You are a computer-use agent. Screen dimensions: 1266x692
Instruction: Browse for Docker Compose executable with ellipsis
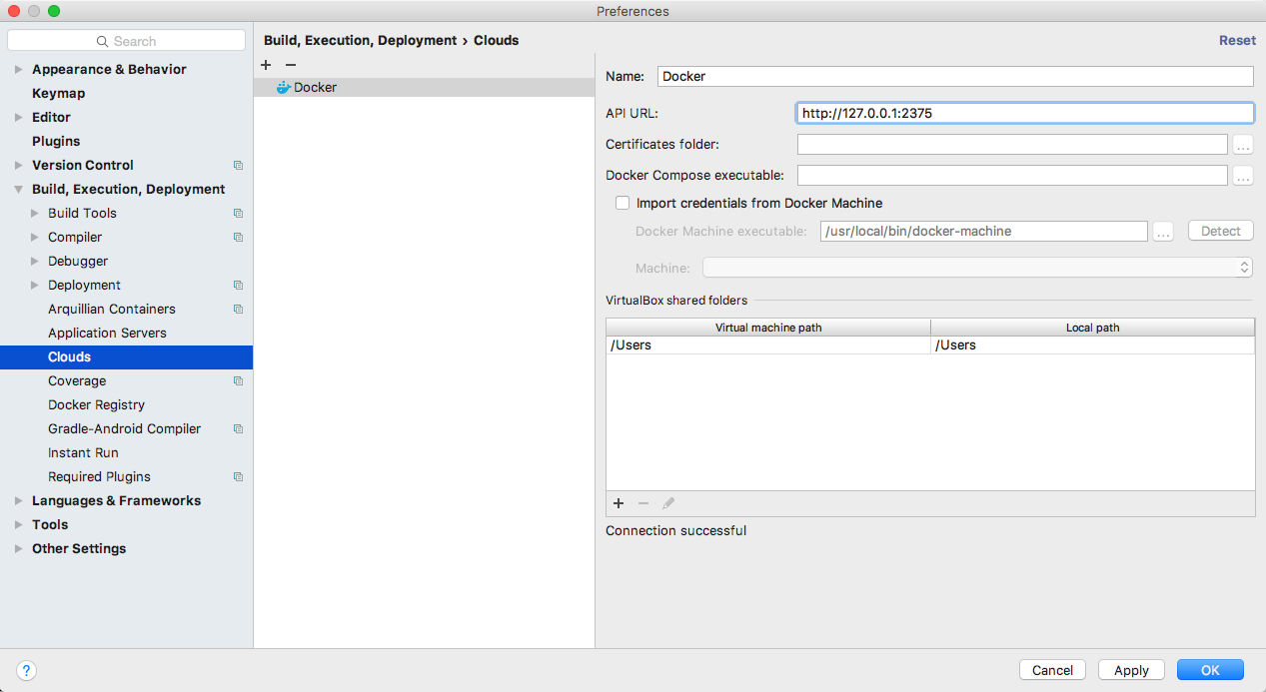1243,176
